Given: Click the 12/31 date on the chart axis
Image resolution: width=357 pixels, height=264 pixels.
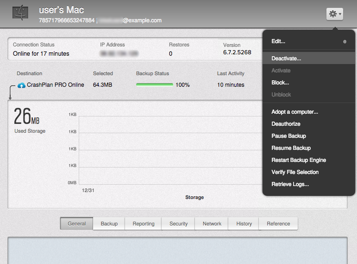Looking at the screenshot, I should coord(88,190).
